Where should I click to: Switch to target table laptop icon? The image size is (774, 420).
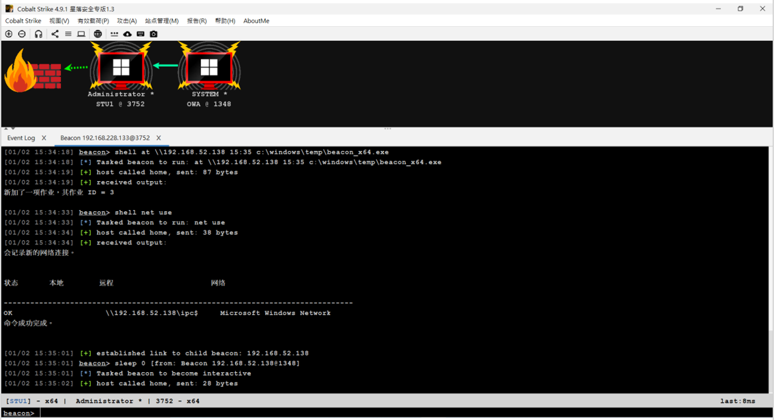[x=81, y=34]
